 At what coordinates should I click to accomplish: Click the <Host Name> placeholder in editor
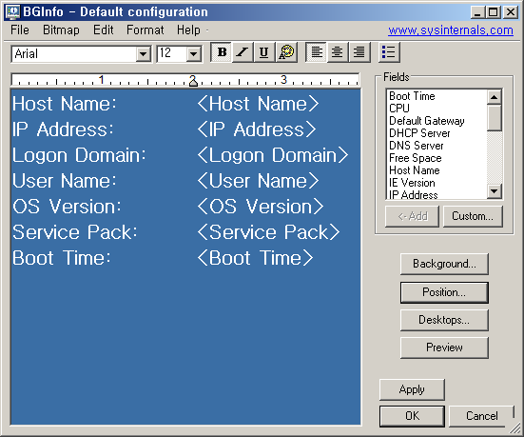click(x=258, y=104)
